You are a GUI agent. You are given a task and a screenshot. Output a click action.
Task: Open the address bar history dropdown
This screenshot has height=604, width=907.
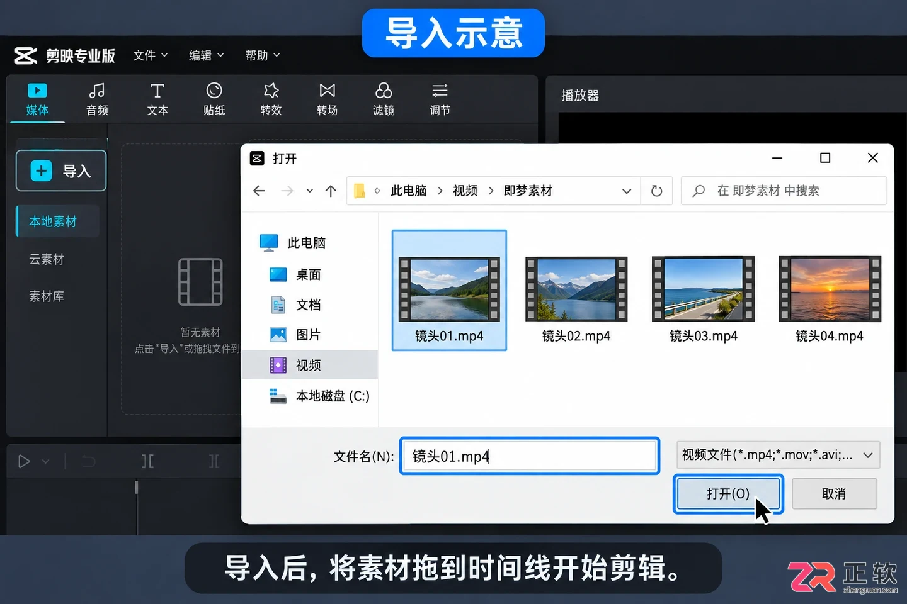tap(627, 191)
